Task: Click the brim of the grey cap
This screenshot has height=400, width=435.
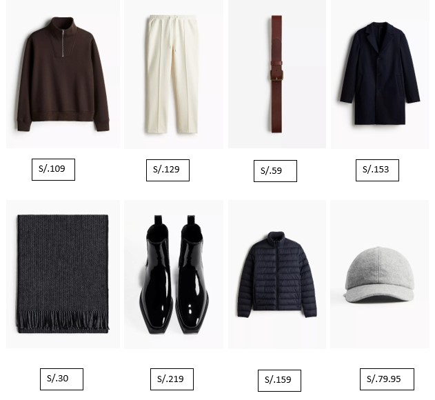Action: (378, 294)
